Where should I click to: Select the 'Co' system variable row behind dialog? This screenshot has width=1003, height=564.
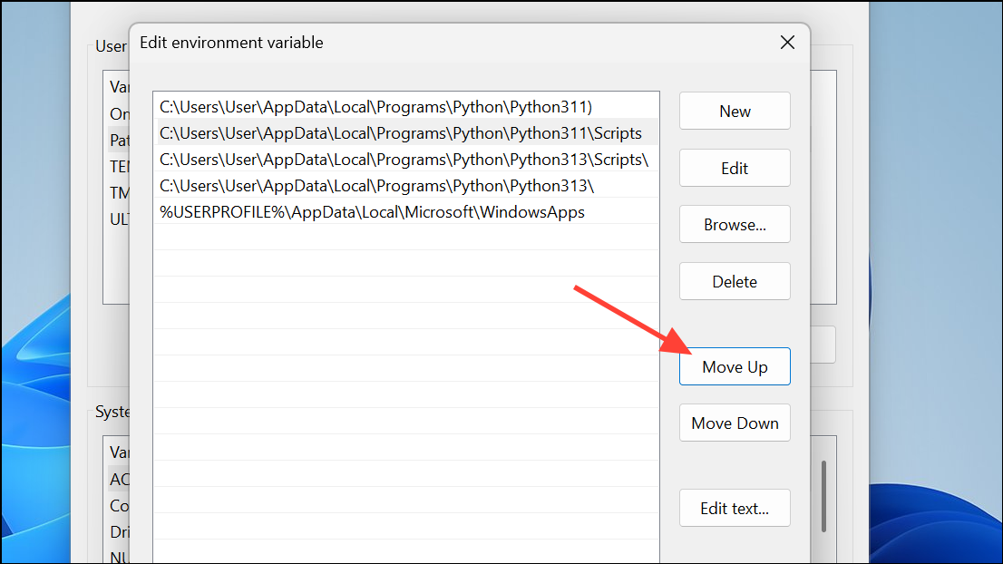click(119, 505)
